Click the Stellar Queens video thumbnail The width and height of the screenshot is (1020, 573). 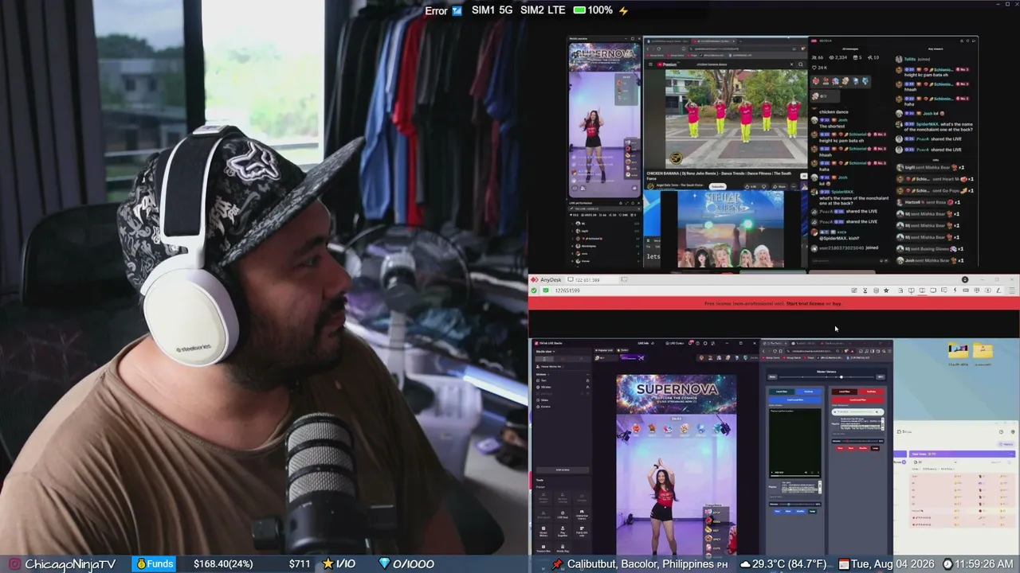[730, 228]
